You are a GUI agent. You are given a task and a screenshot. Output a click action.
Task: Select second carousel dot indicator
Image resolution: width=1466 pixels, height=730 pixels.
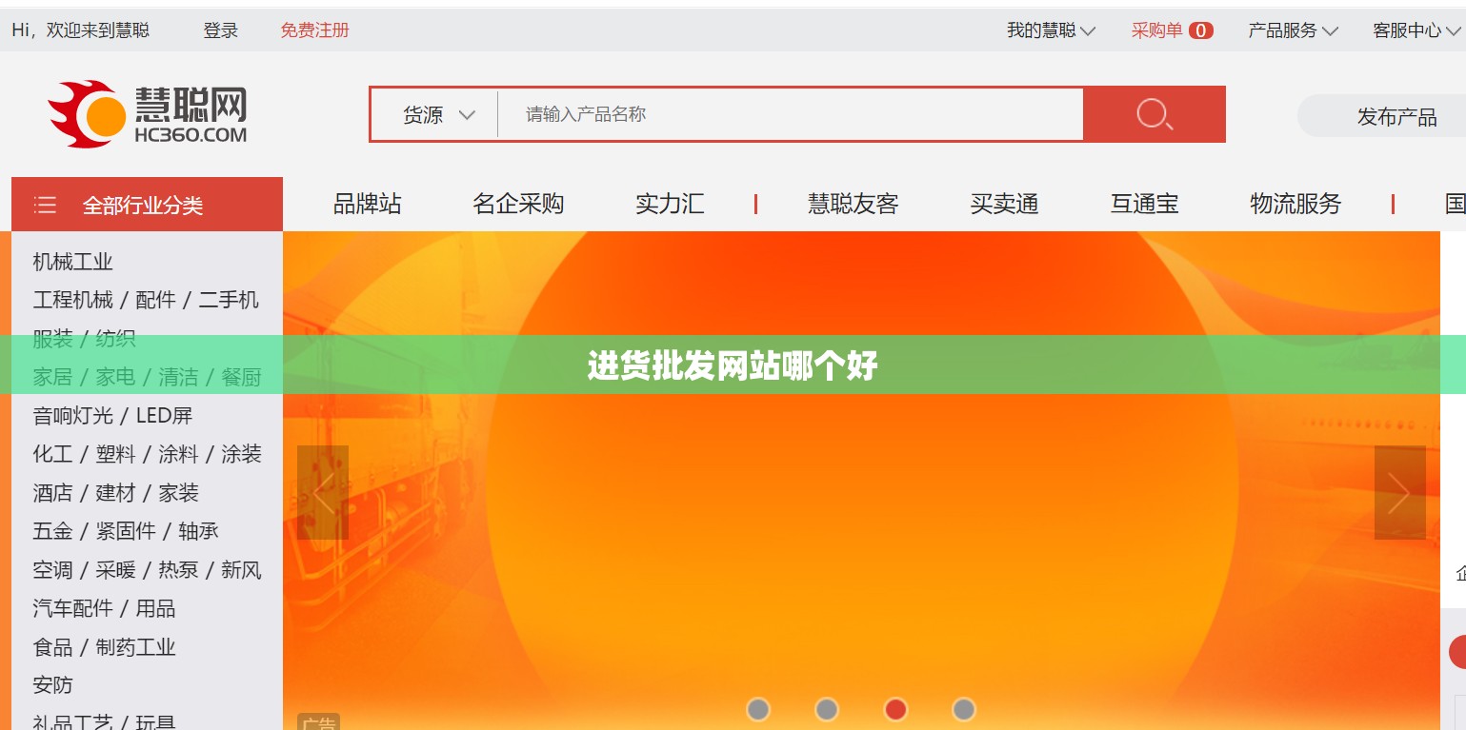(827, 709)
